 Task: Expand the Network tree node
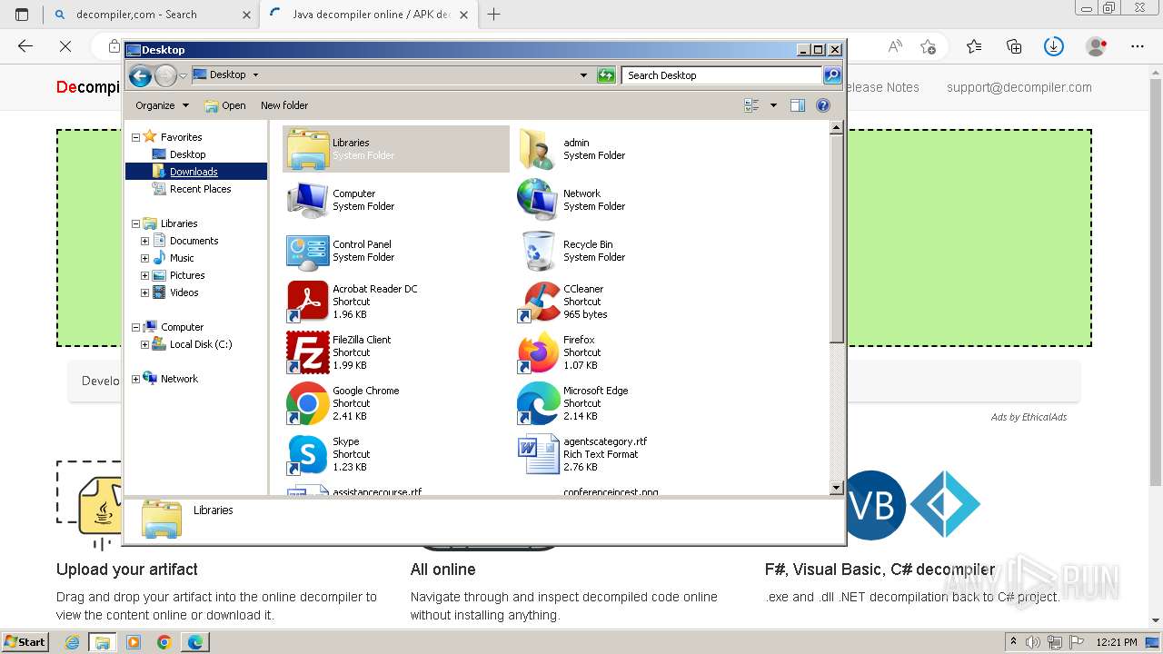coord(135,379)
